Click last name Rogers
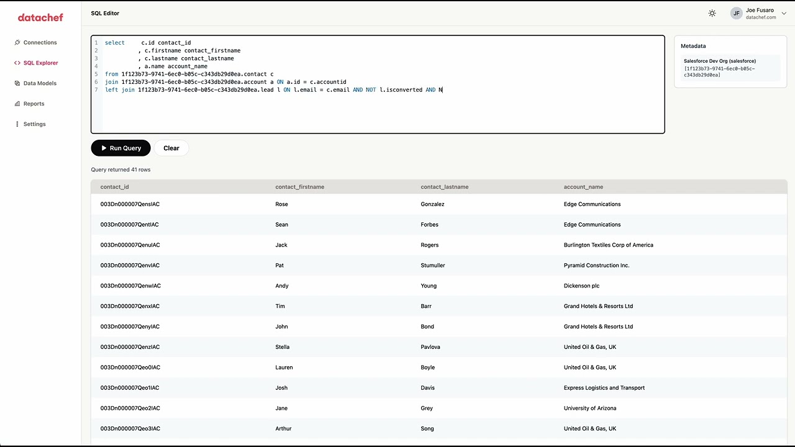The image size is (795, 447). coord(430,245)
